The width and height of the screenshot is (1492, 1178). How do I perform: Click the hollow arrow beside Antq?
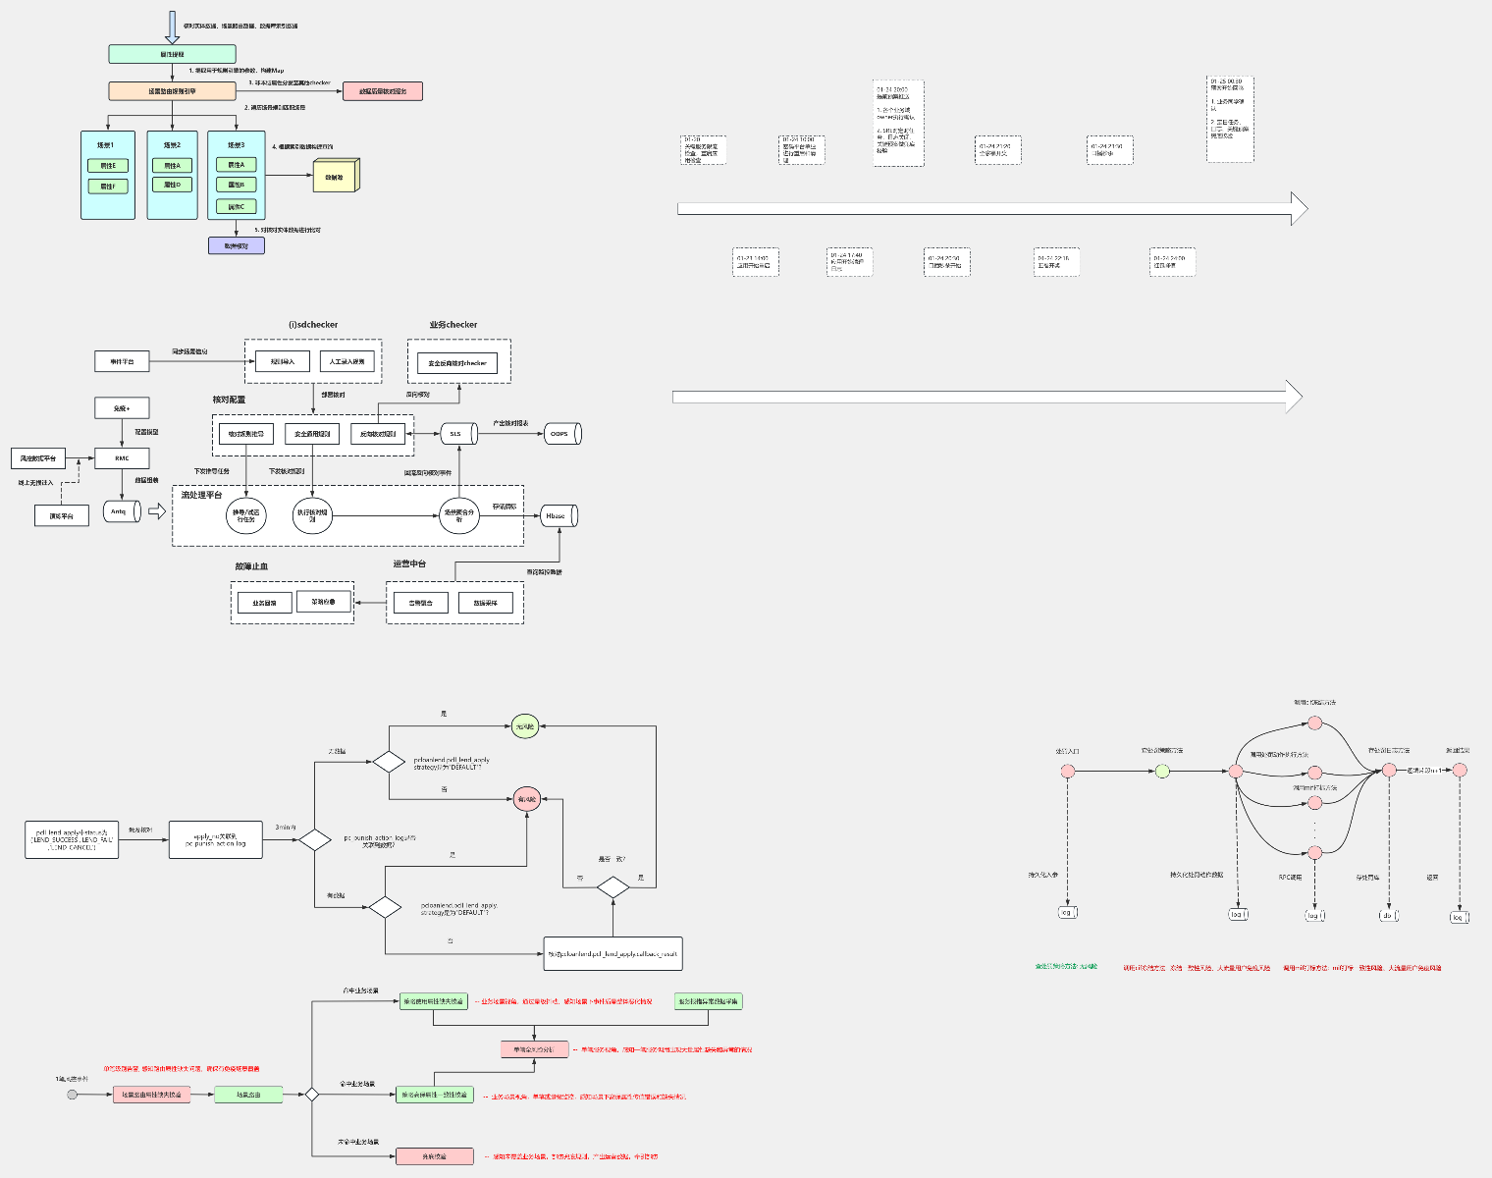(x=156, y=511)
